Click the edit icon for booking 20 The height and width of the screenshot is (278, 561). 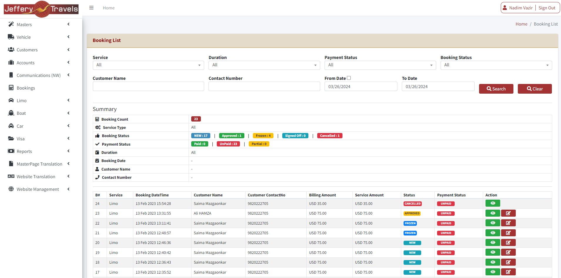(x=508, y=243)
